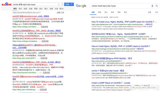The height and width of the screenshot is (93, 163).
Task: Click Google's voice search microphone icon
Action: coord(152,6)
